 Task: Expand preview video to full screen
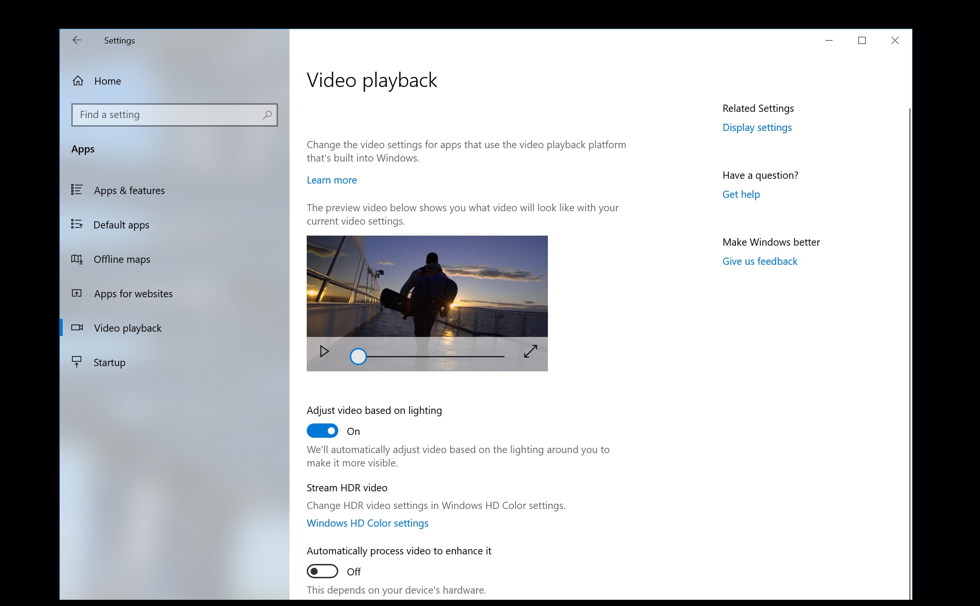pos(530,351)
